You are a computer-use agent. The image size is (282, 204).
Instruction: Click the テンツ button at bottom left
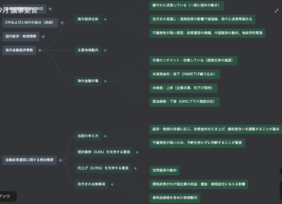coord(7,196)
